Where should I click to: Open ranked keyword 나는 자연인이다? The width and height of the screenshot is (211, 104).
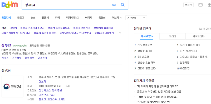click(189, 51)
